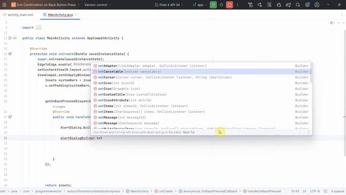Open Search Everywhere magnifier icon
Screen dimensions: 346x195
coord(298,5)
